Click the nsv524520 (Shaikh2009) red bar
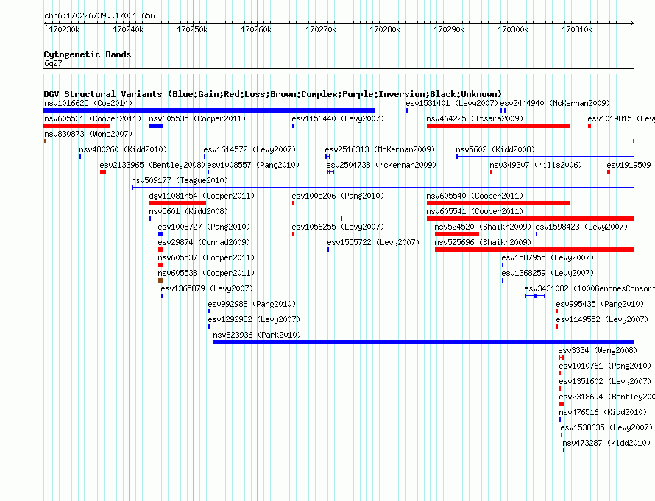 point(456,234)
